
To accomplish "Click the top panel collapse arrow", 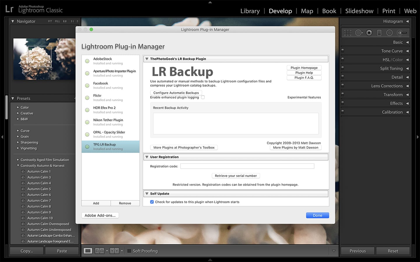I will [210, 2].
